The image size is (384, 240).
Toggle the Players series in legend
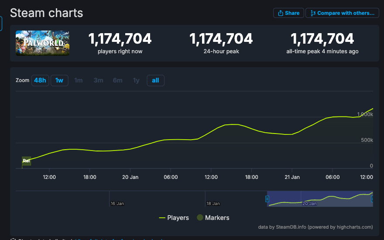(x=174, y=218)
